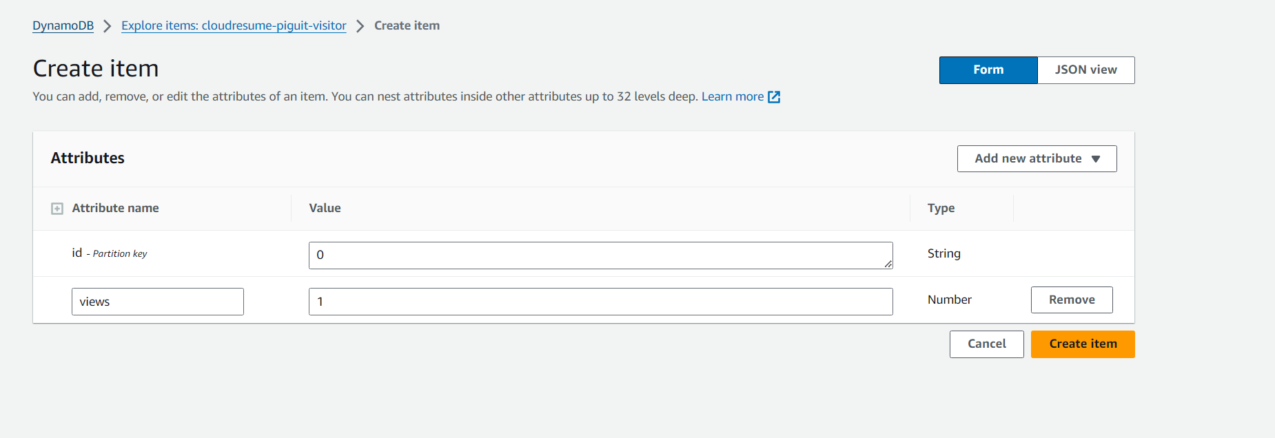The width and height of the screenshot is (1275, 438).
Task: Click the chevron before Create item breadcrumb
Action: 360,26
